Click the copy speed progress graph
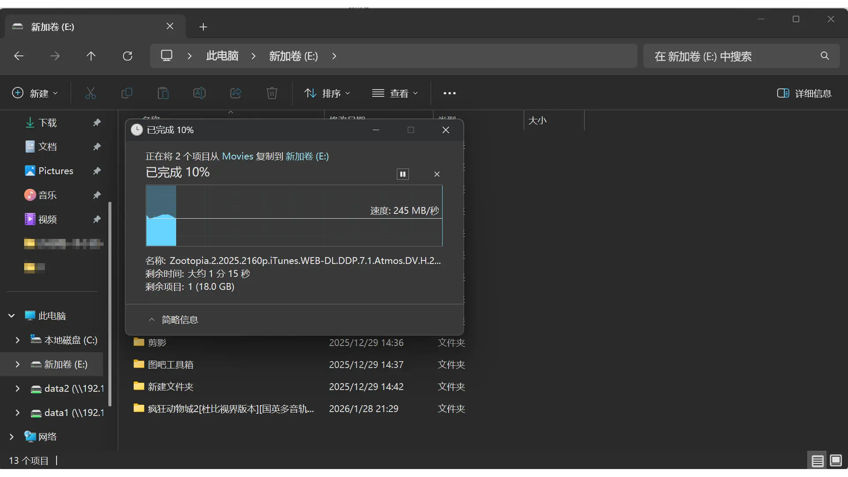The height and width of the screenshot is (477, 848). tap(294, 216)
